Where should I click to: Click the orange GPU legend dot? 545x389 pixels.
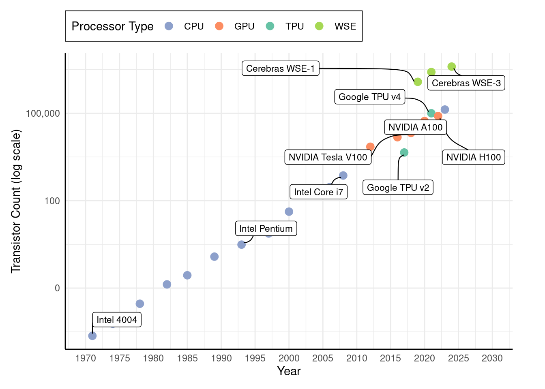pos(219,26)
